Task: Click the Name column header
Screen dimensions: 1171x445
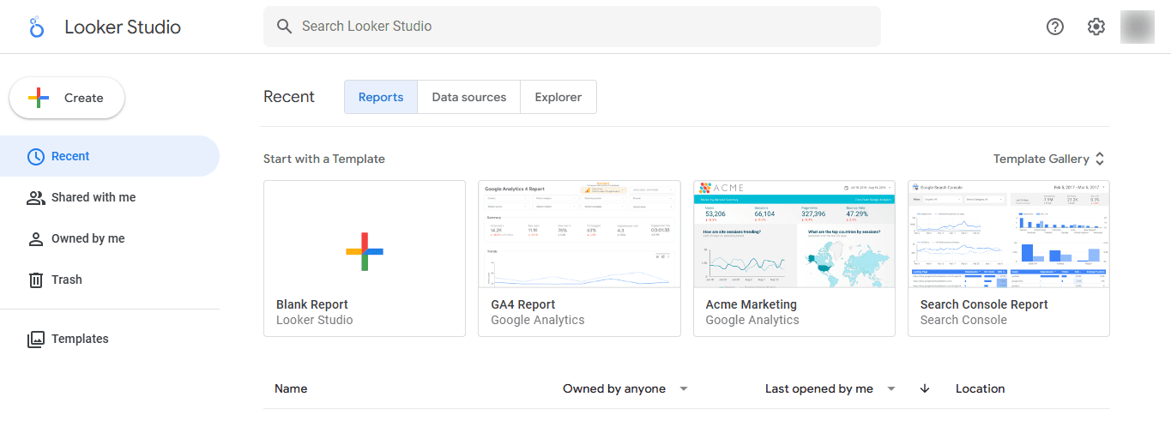Action: tap(291, 388)
